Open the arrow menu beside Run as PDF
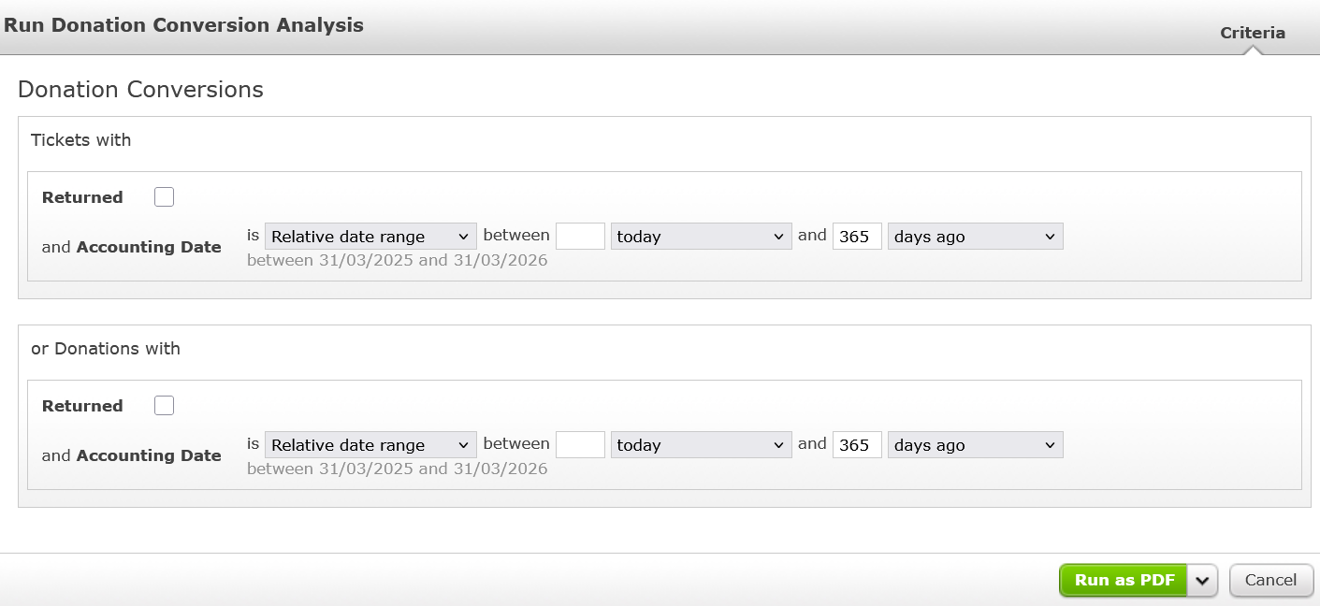Viewport: 1320px width, 606px height. coord(1202,581)
